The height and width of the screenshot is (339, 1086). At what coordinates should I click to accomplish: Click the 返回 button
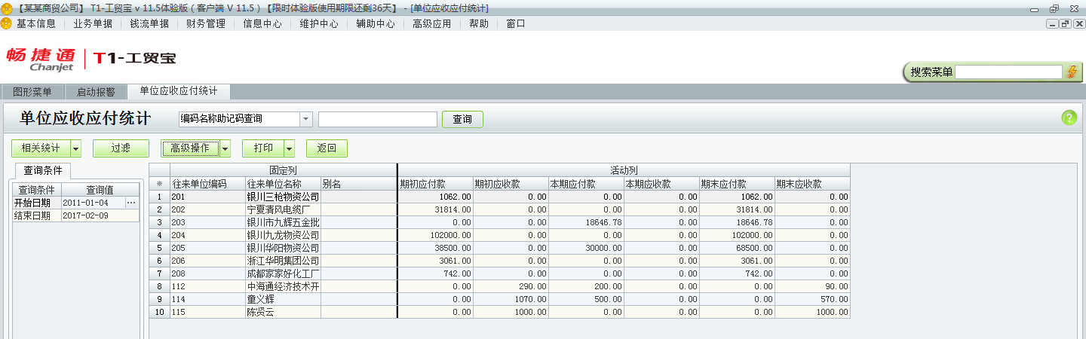point(327,148)
